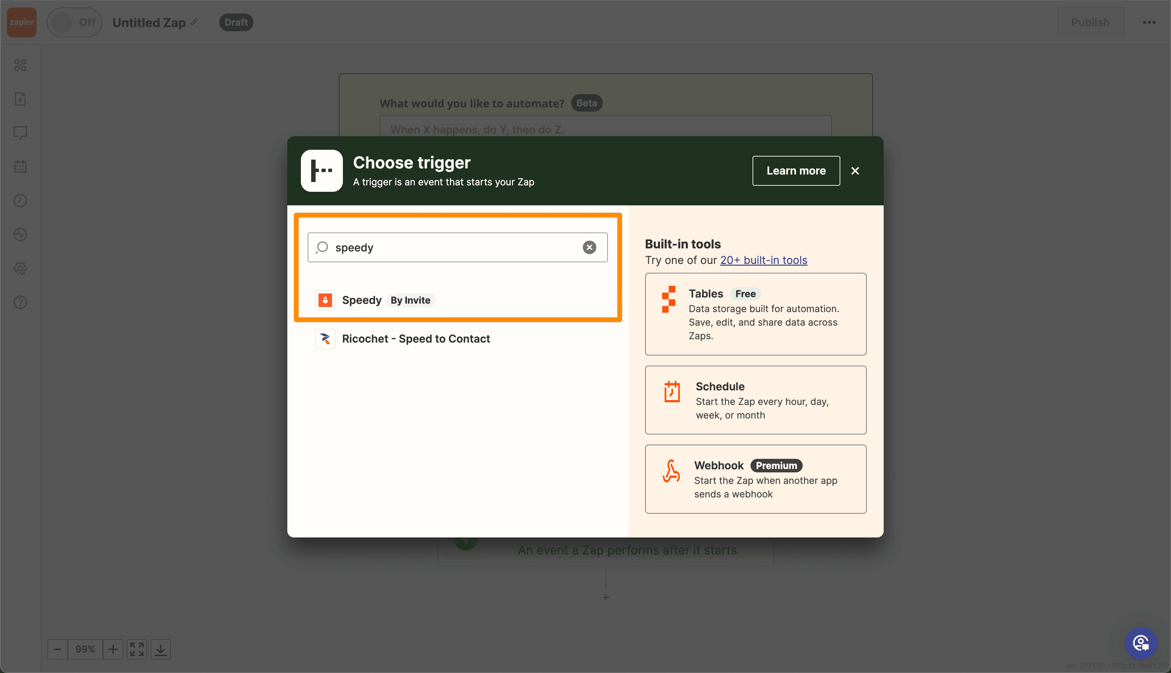
Task: Clear the search input with X button
Action: click(590, 247)
